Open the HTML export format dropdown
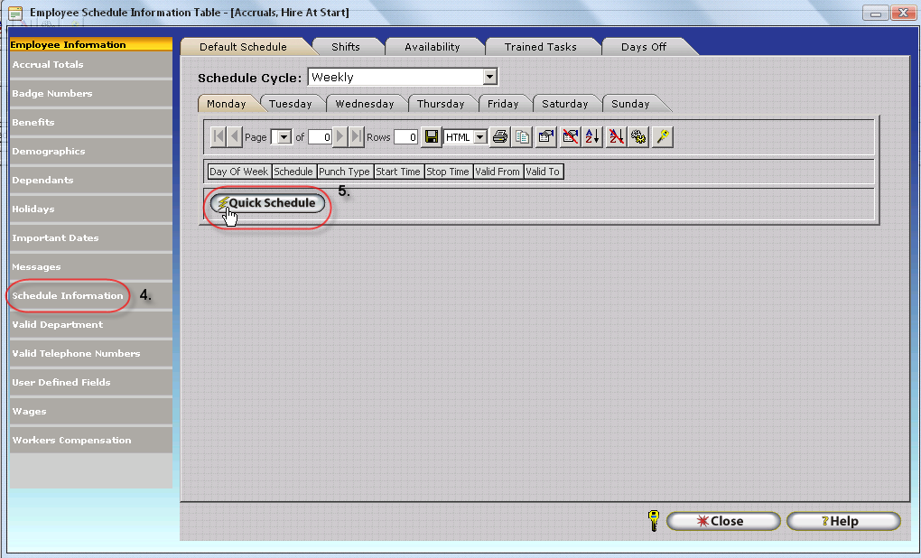The width and height of the screenshot is (921, 558). 479,137
